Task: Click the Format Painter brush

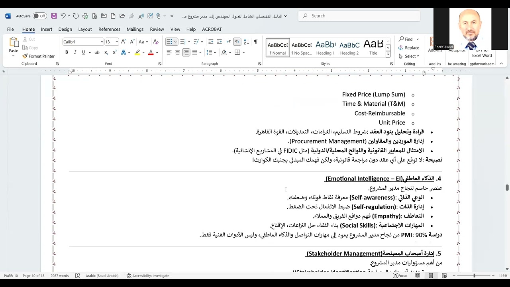Action: point(39,56)
